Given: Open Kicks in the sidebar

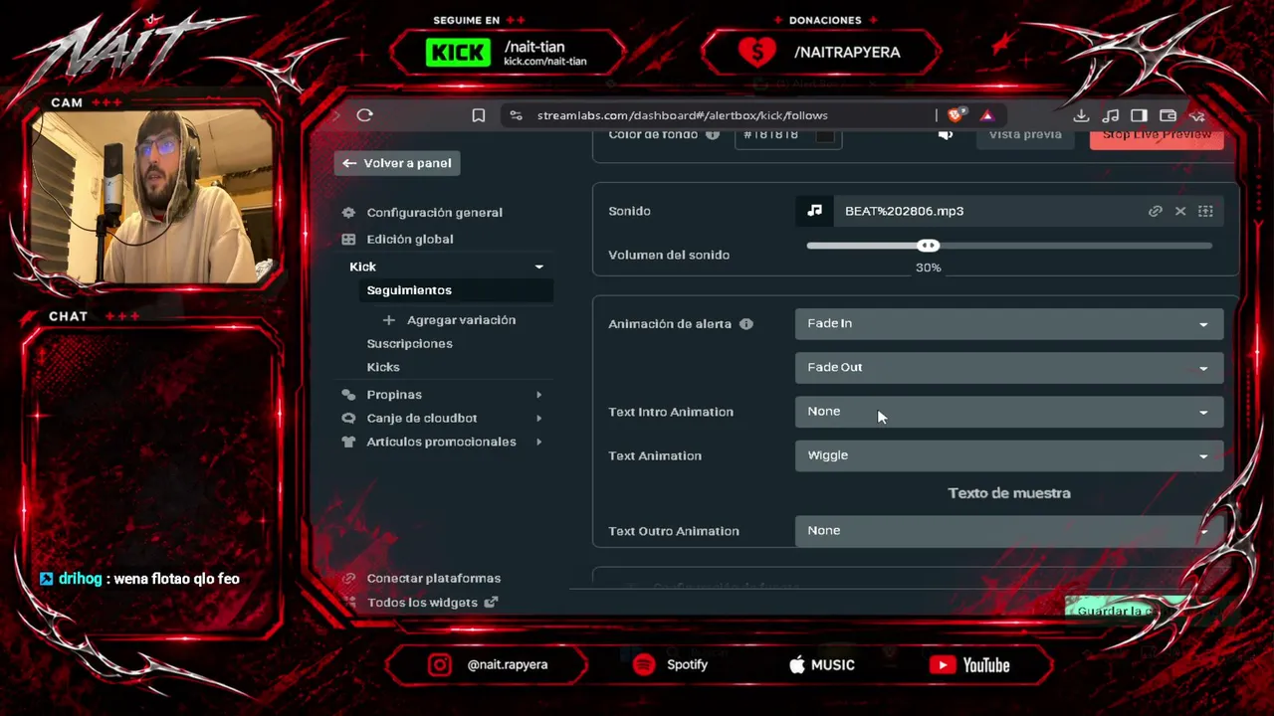Looking at the screenshot, I should pyautogui.click(x=383, y=368).
